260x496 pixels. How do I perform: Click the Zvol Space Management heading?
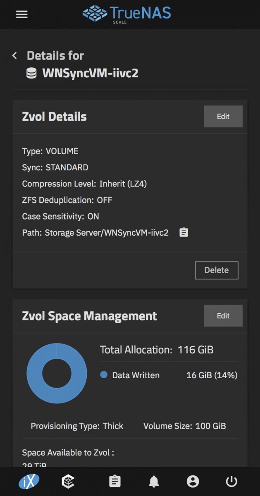(x=89, y=316)
